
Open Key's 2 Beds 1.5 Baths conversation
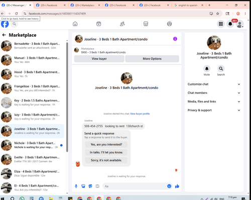pos(32,103)
